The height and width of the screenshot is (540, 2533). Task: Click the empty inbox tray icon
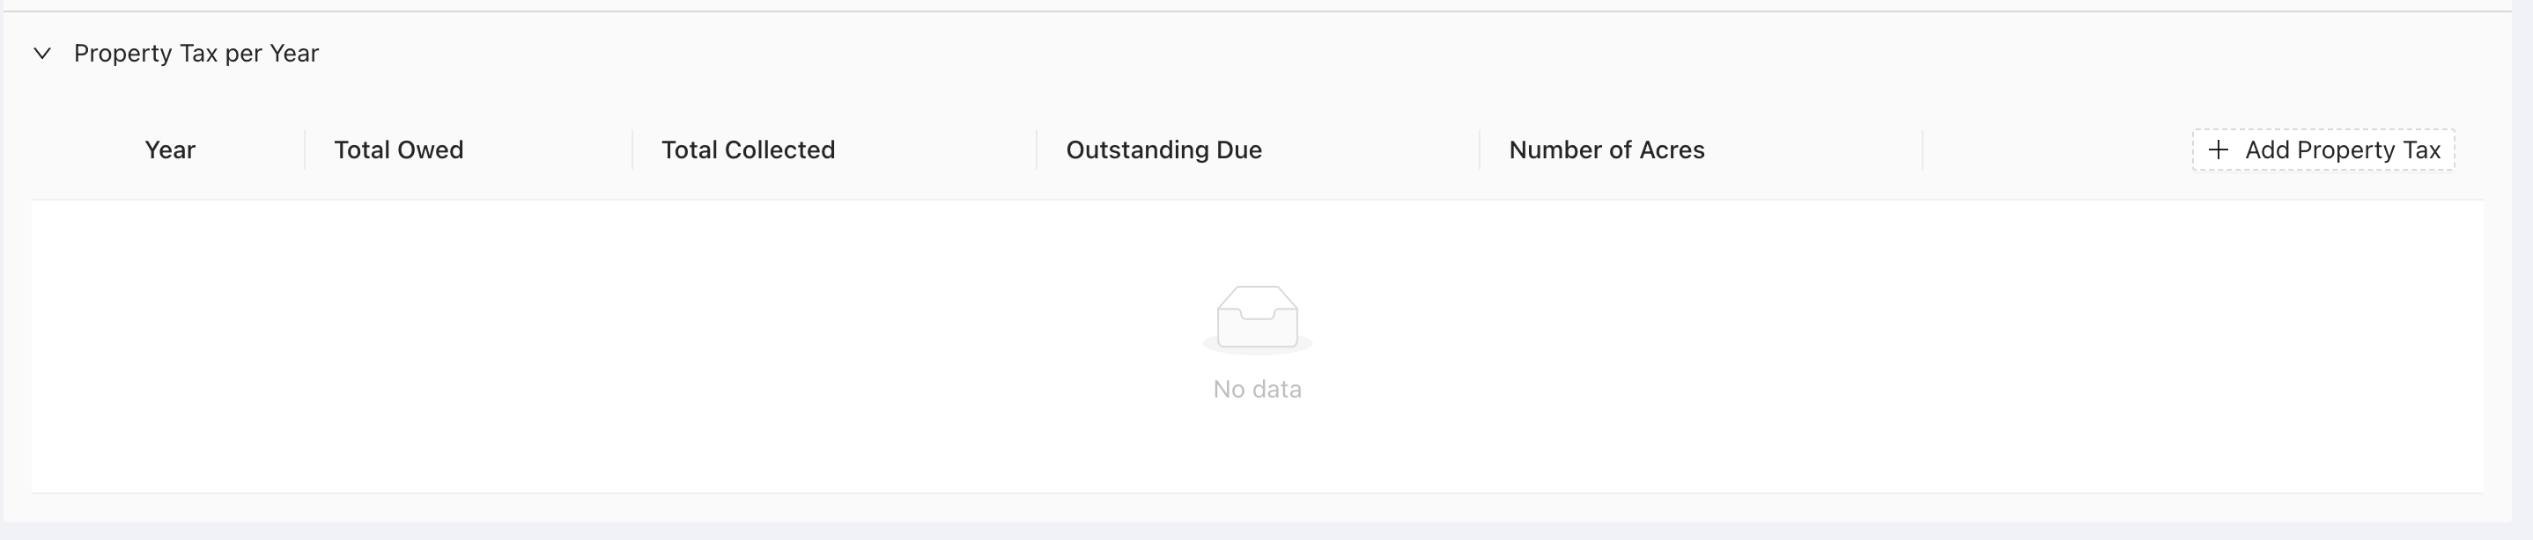click(x=1258, y=316)
